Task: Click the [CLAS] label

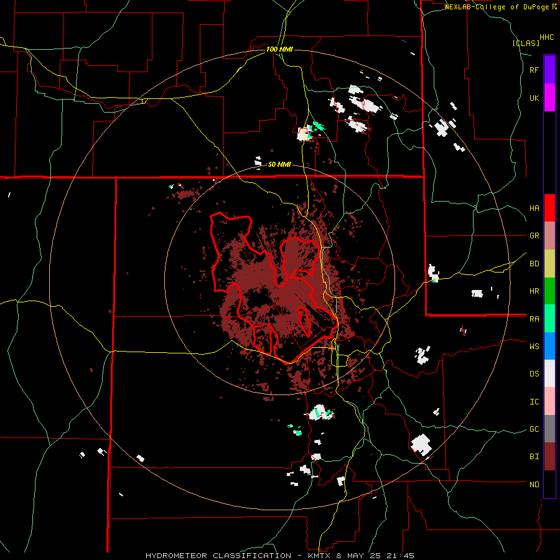Action: (526, 44)
